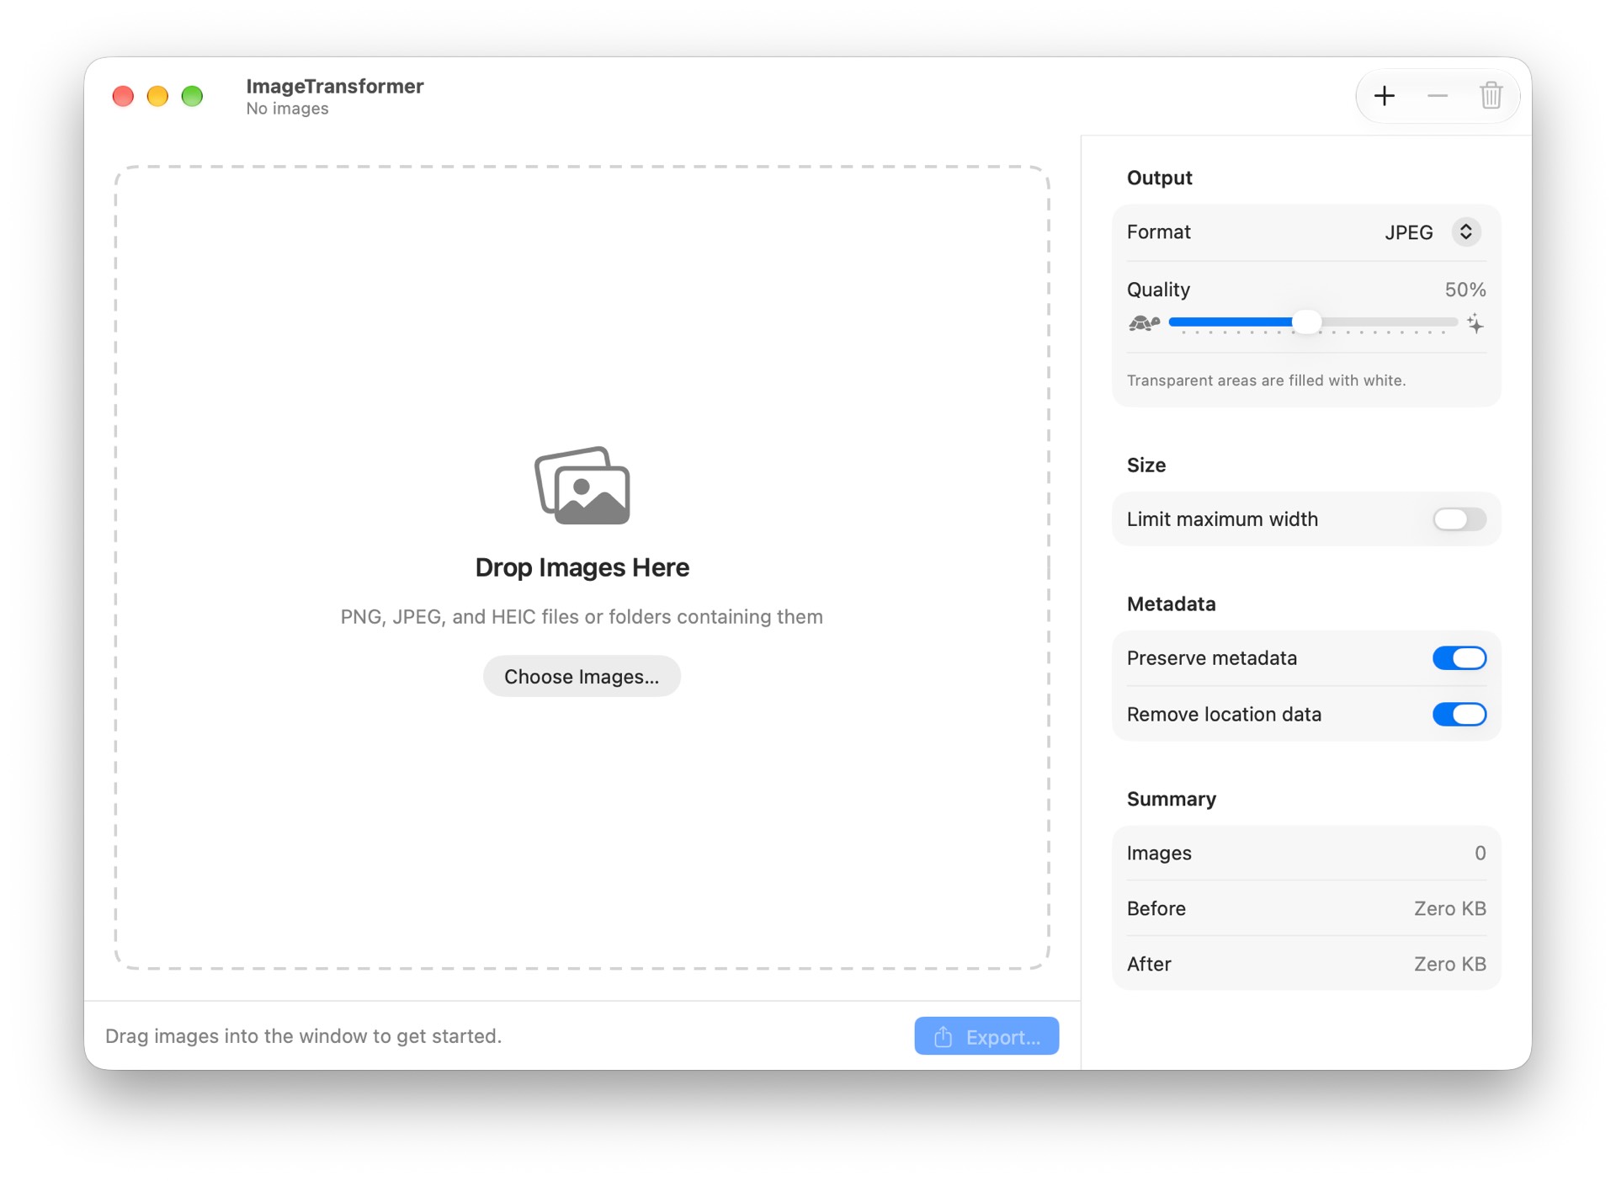1616x1181 pixels.
Task: Click the Before size 'Zero KB'
Action: [x=1449, y=909]
